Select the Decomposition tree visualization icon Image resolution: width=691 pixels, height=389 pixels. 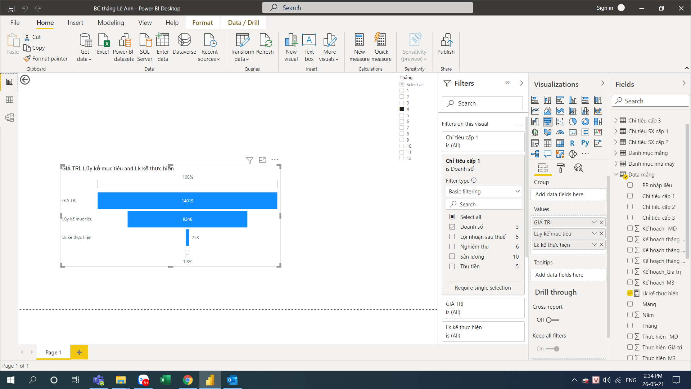(535, 154)
